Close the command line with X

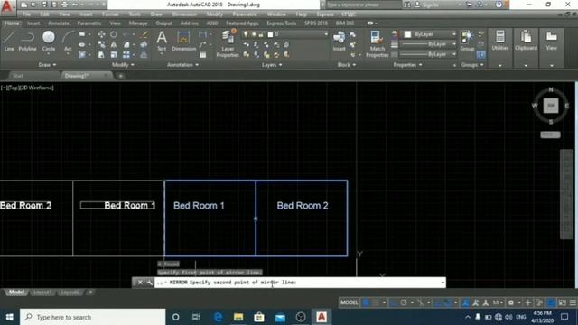coord(140,283)
